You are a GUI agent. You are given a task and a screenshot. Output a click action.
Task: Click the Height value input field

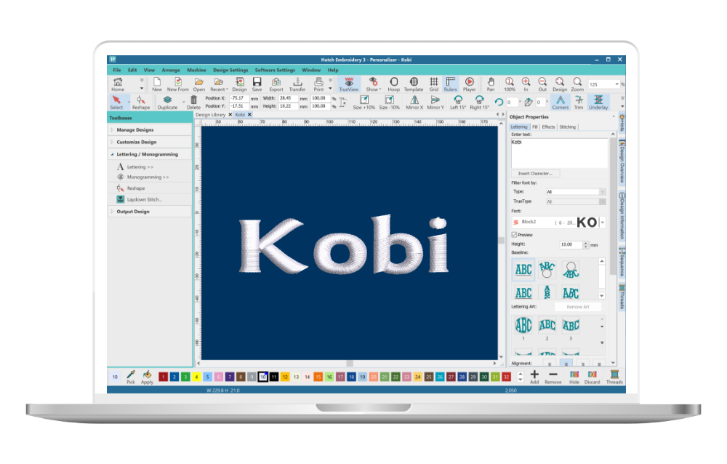[571, 245]
